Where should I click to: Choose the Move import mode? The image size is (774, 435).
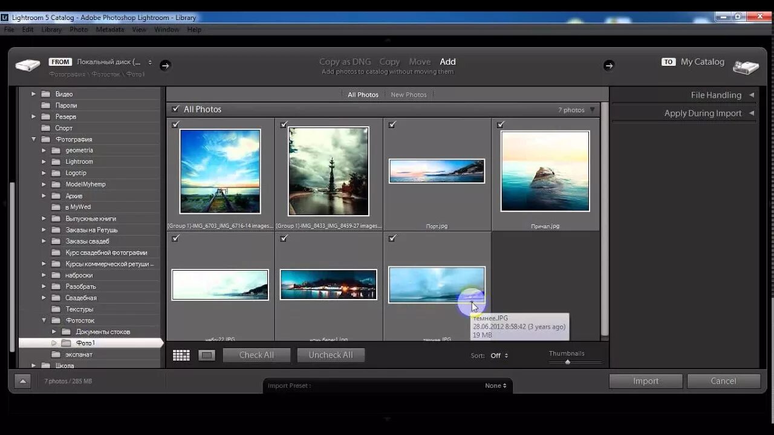tap(420, 62)
